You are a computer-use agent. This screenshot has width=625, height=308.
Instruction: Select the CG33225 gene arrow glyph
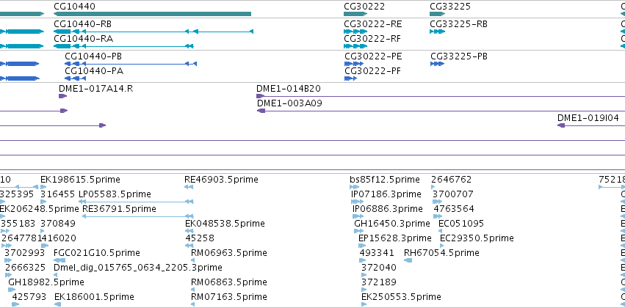point(437,14)
